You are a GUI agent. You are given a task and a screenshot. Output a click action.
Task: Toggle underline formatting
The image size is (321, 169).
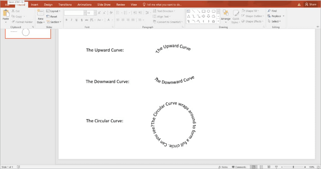[x=77, y=20]
